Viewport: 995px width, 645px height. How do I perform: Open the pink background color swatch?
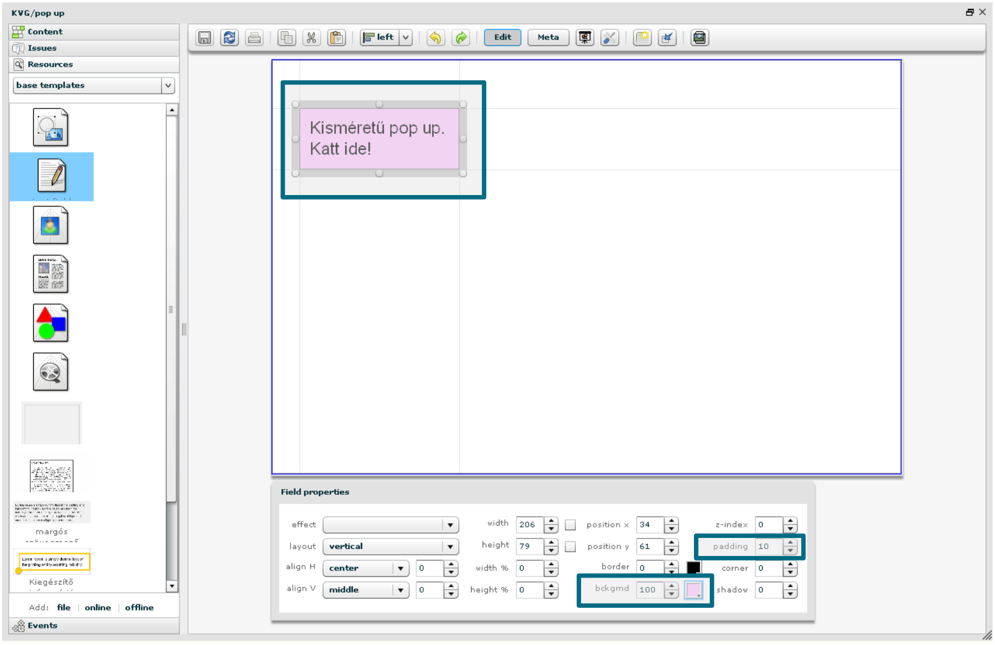point(693,590)
